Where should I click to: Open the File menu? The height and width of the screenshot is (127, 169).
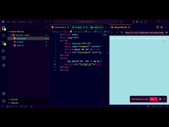coord(8,22)
